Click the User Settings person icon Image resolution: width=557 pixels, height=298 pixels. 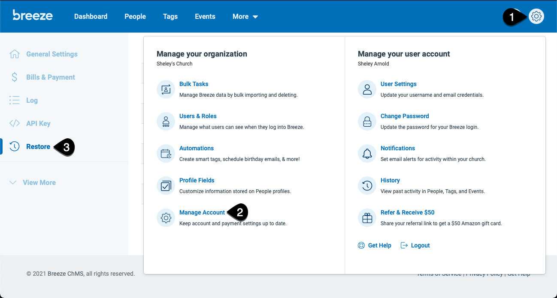367,89
